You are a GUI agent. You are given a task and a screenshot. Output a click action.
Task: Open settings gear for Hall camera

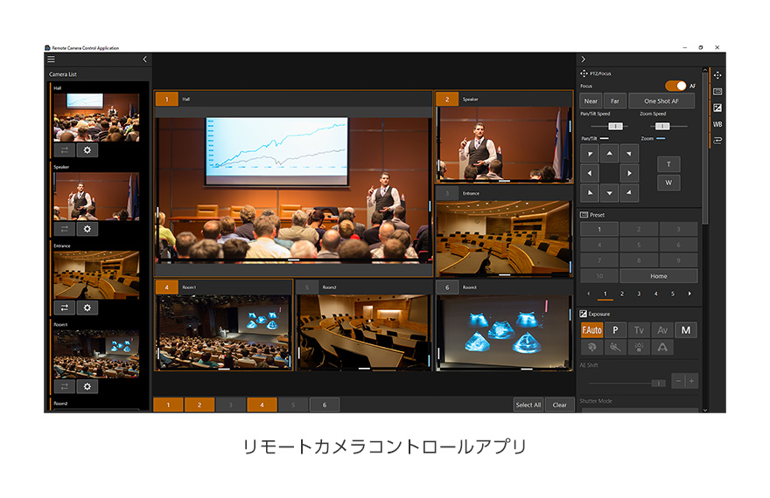(87, 149)
